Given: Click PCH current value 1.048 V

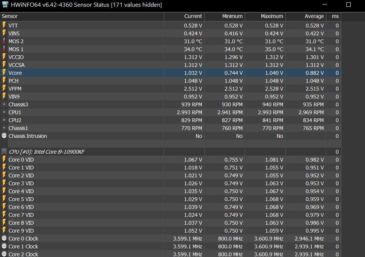Looking at the screenshot, I should (x=193, y=81).
